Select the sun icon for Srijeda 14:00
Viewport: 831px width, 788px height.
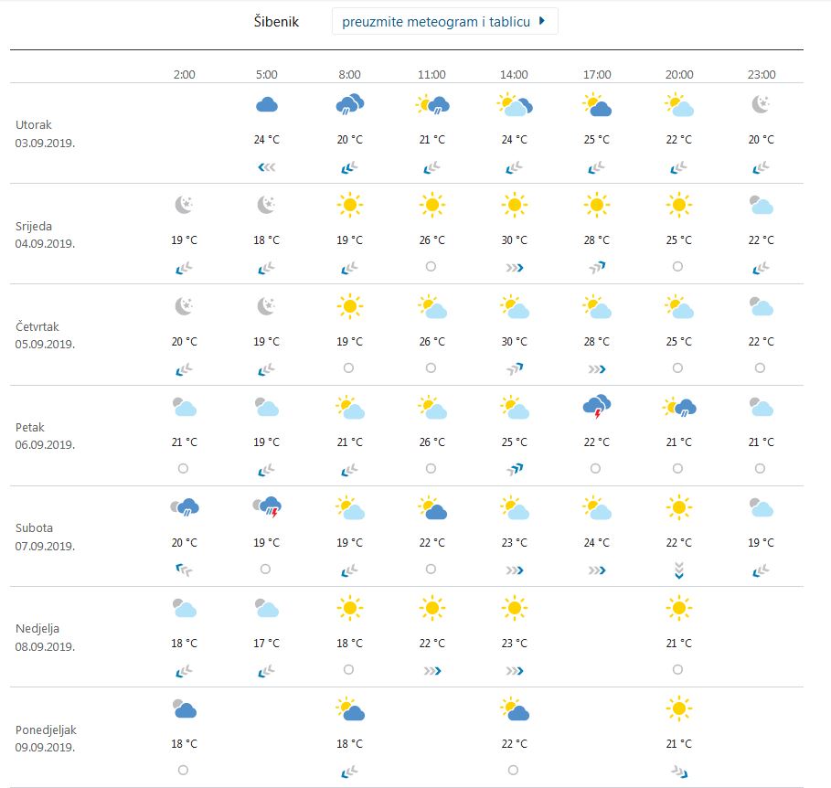tap(514, 205)
